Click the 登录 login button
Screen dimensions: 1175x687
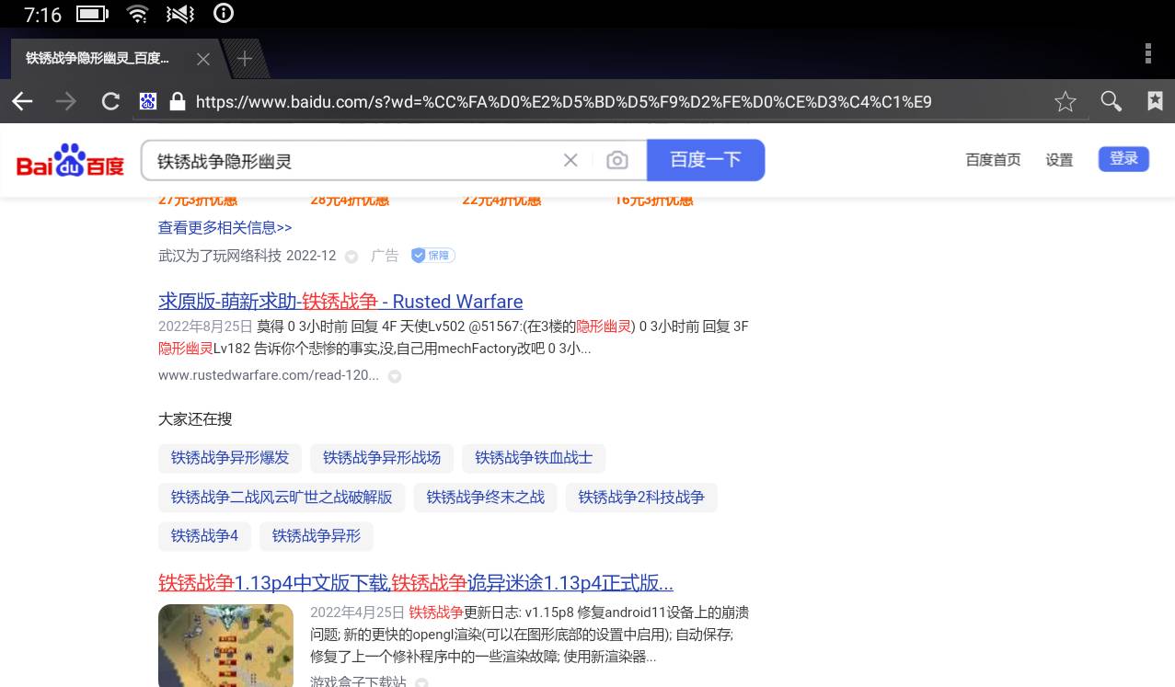point(1123,159)
